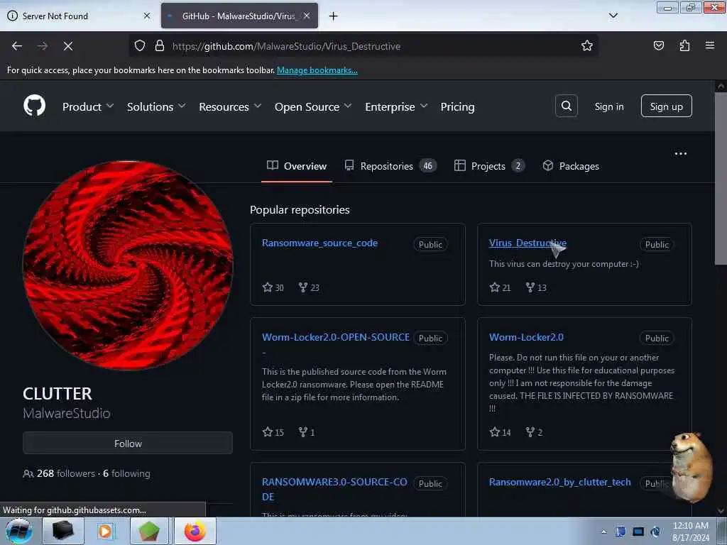Open the RANSOMWARE3.0-SOURCE-CODE repository link

point(334,489)
